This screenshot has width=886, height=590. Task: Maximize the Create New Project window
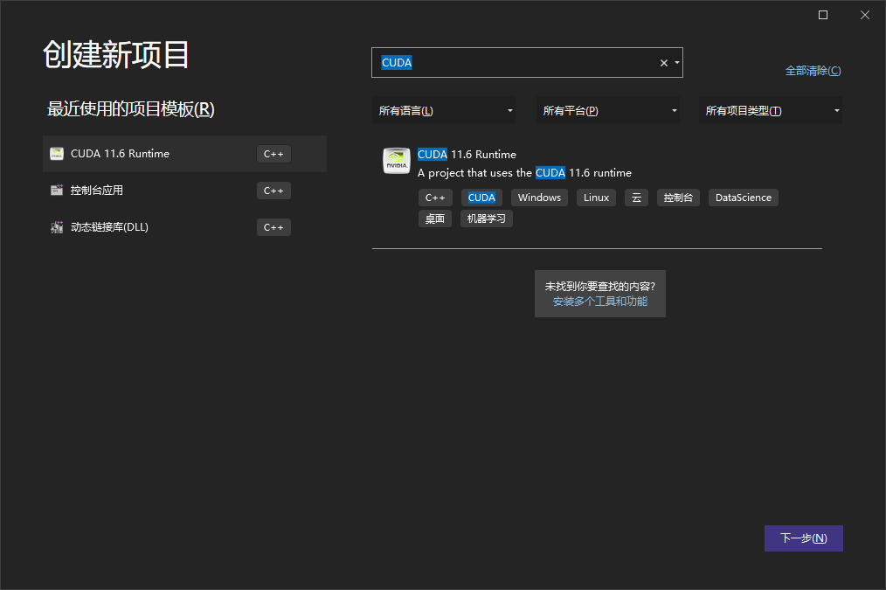coord(823,15)
